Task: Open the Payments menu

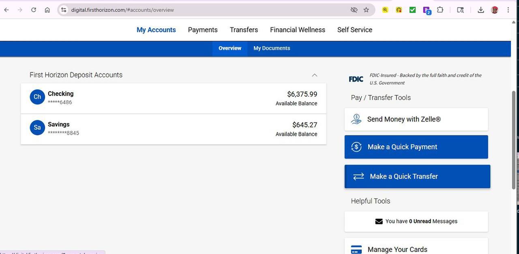Action: click(203, 30)
